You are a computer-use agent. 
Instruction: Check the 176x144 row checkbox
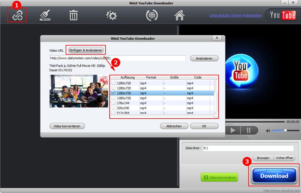click(x=113, y=103)
